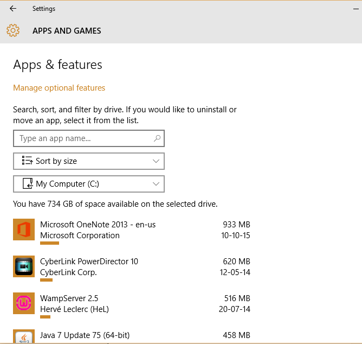362x344 pixels.
Task: Click the APPS AND GAMES title
Action: tap(67, 31)
